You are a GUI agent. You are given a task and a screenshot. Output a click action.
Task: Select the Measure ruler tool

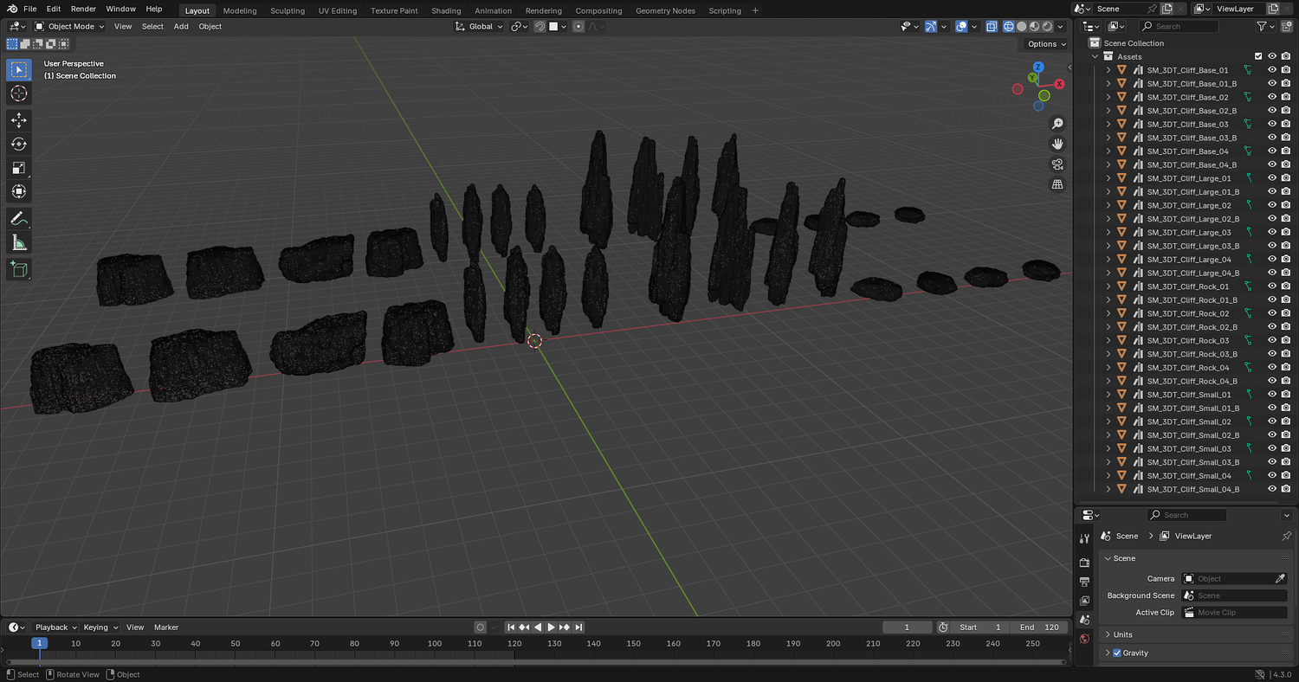click(19, 242)
